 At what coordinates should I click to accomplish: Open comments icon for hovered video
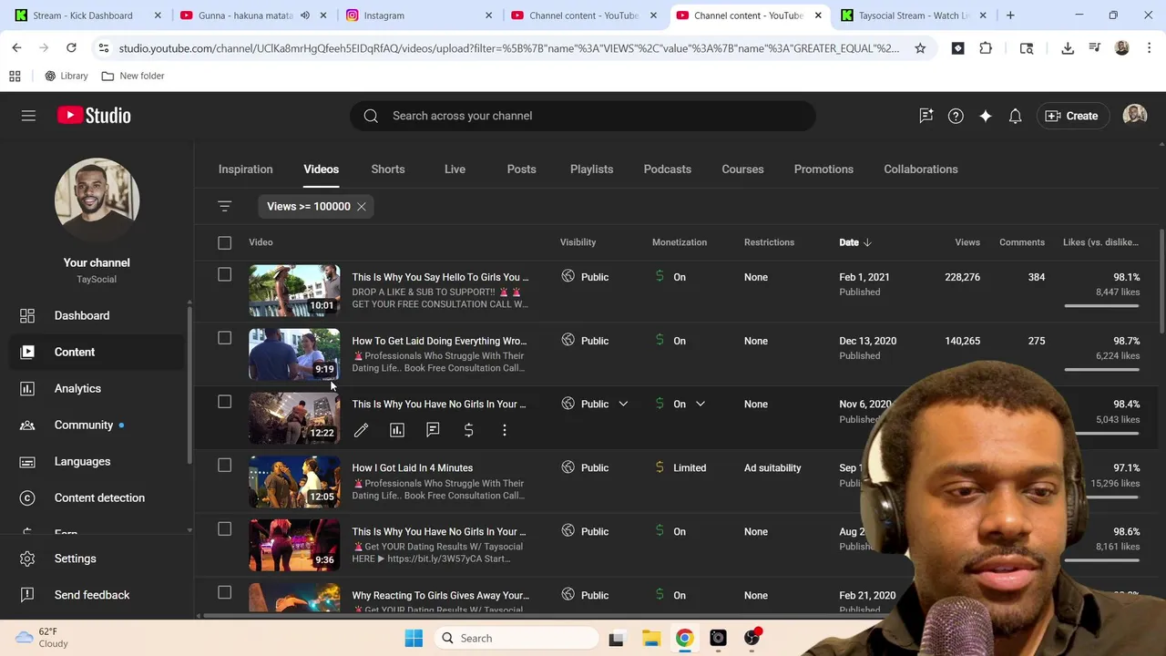[x=433, y=430]
